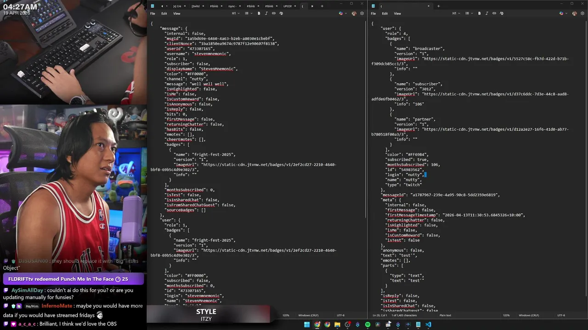Open View menu in left Notepad window
The width and height of the screenshot is (588, 330).
coord(177,13)
